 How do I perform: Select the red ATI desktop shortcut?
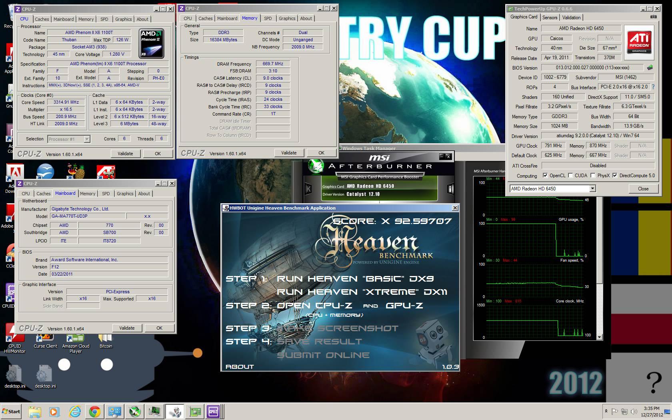pyautogui.click(x=106, y=172)
